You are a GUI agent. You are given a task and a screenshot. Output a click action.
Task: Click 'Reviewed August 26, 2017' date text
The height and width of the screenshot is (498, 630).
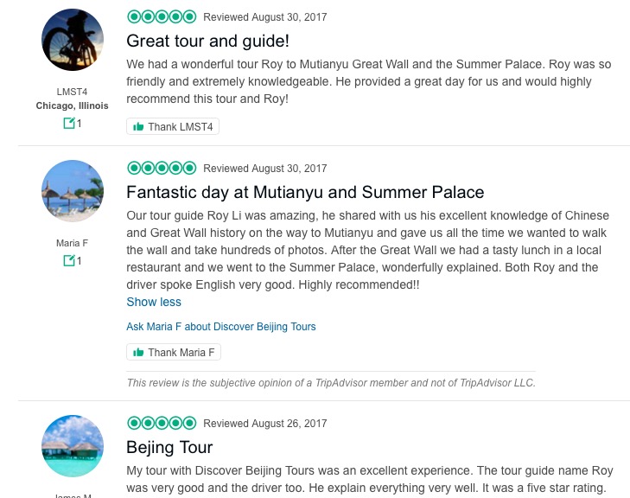coord(265,424)
